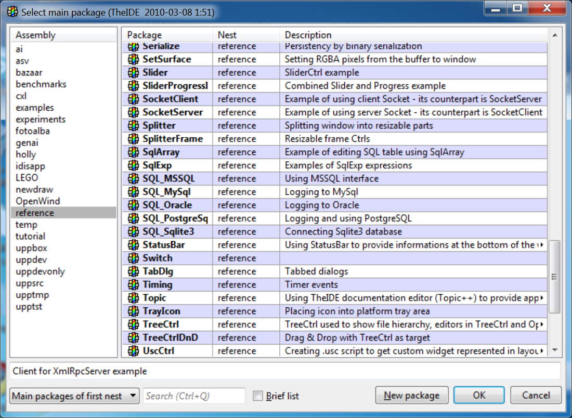Click the icon next to Timing package

click(x=133, y=284)
